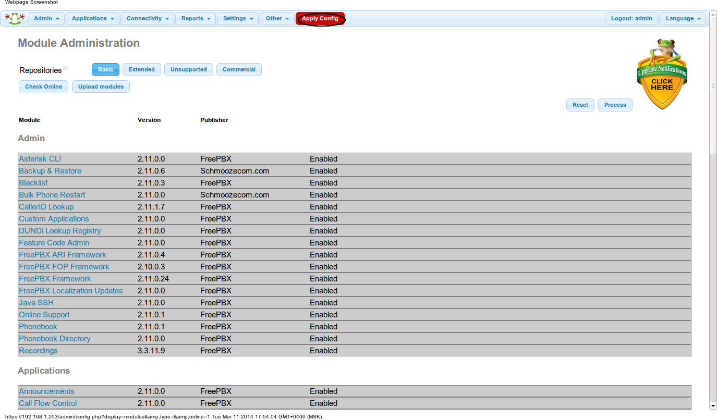This screenshot has height=420, width=717.
Task: Toggle the Commercial repository
Action: (x=239, y=69)
